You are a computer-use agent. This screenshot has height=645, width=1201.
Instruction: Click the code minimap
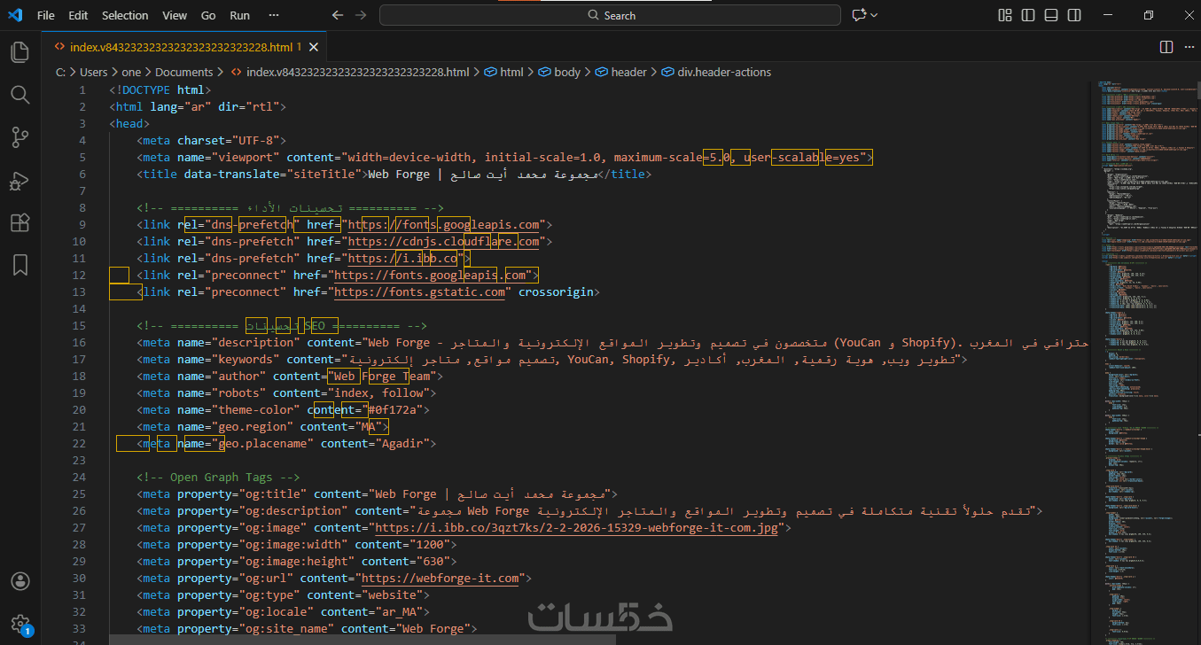(x=1143, y=363)
